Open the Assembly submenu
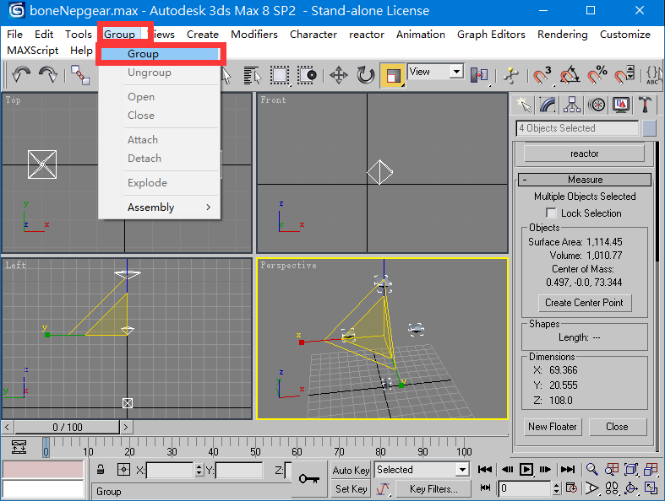Screen dimensions: 665x501 pyautogui.click(x=160, y=207)
